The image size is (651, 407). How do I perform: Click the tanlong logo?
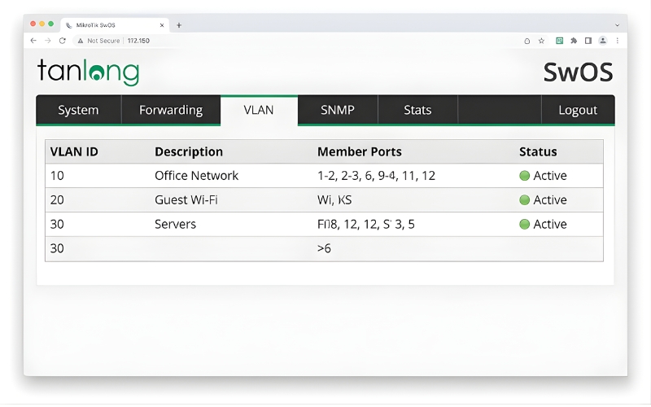pos(88,72)
